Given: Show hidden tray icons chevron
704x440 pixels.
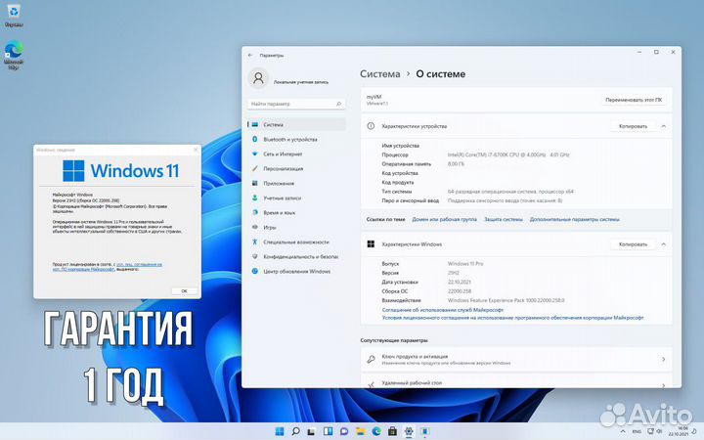Looking at the screenshot, I should point(623,431).
